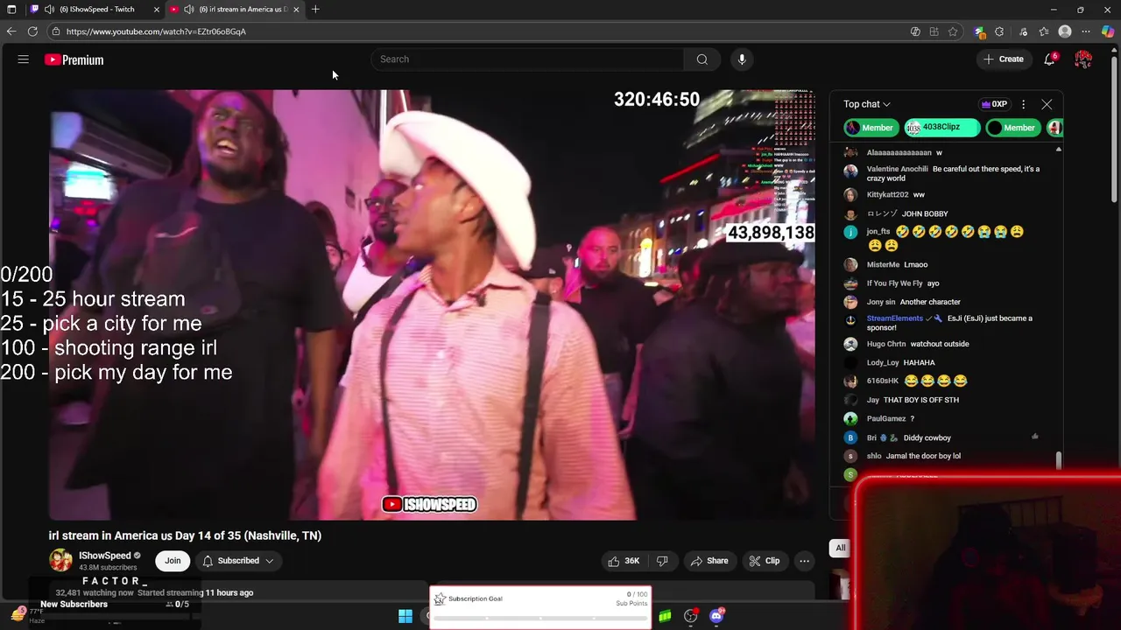1121x630 pixels.
Task: Share the livestream video
Action: tap(709, 561)
